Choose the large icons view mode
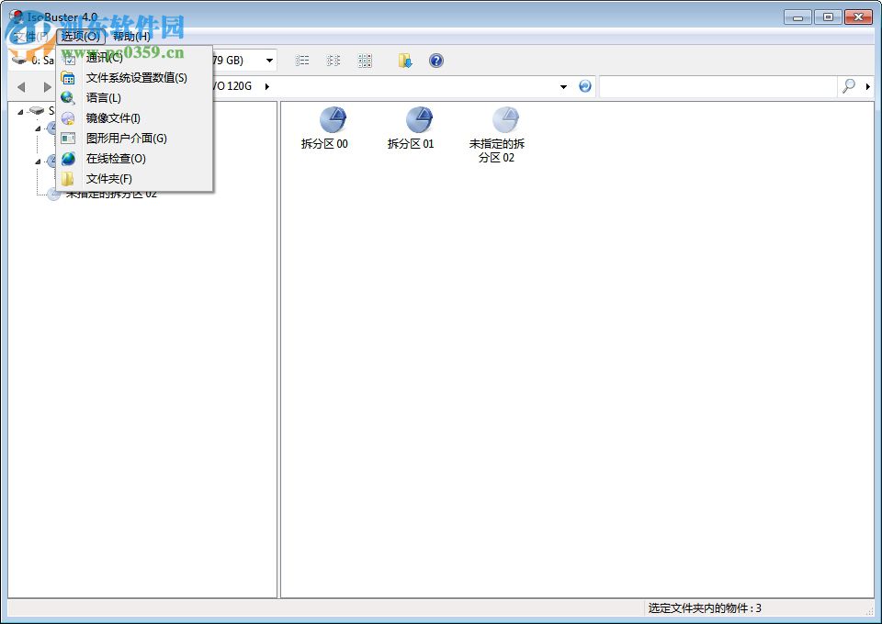This screenshot has height=624, width=882. point(366,60)
